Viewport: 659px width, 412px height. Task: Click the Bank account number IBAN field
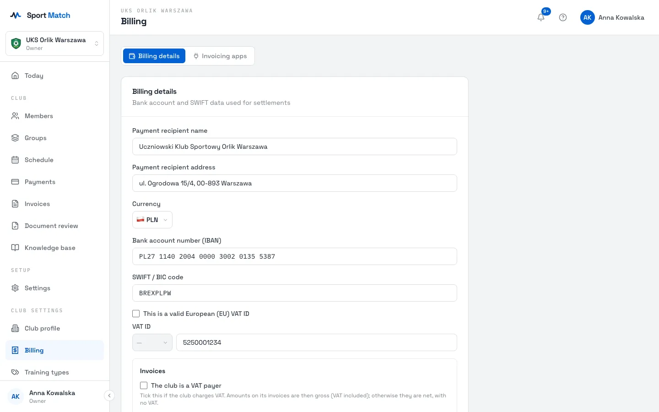(x=295, y=256)
